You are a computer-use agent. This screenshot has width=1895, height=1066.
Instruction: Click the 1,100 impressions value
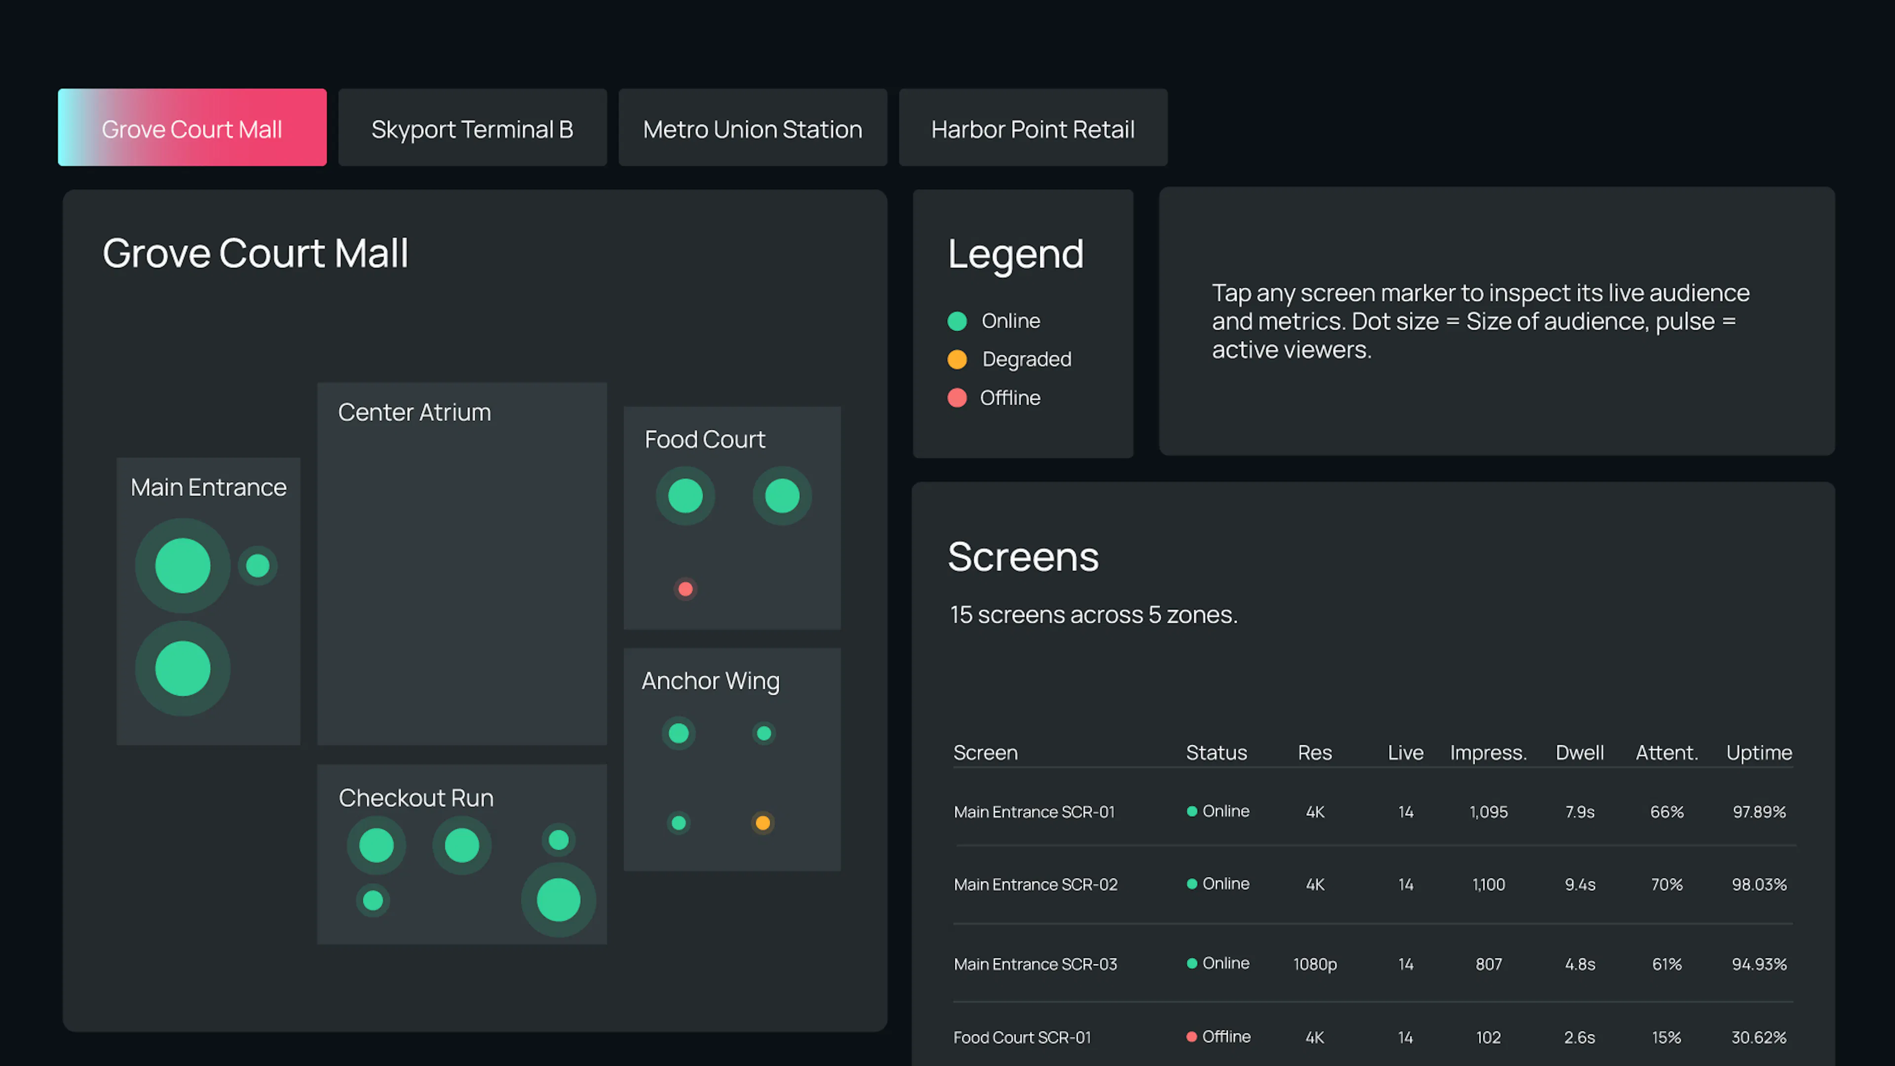[1488, 885]
